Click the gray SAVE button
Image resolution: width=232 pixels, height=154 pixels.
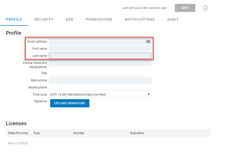(185, 8)
